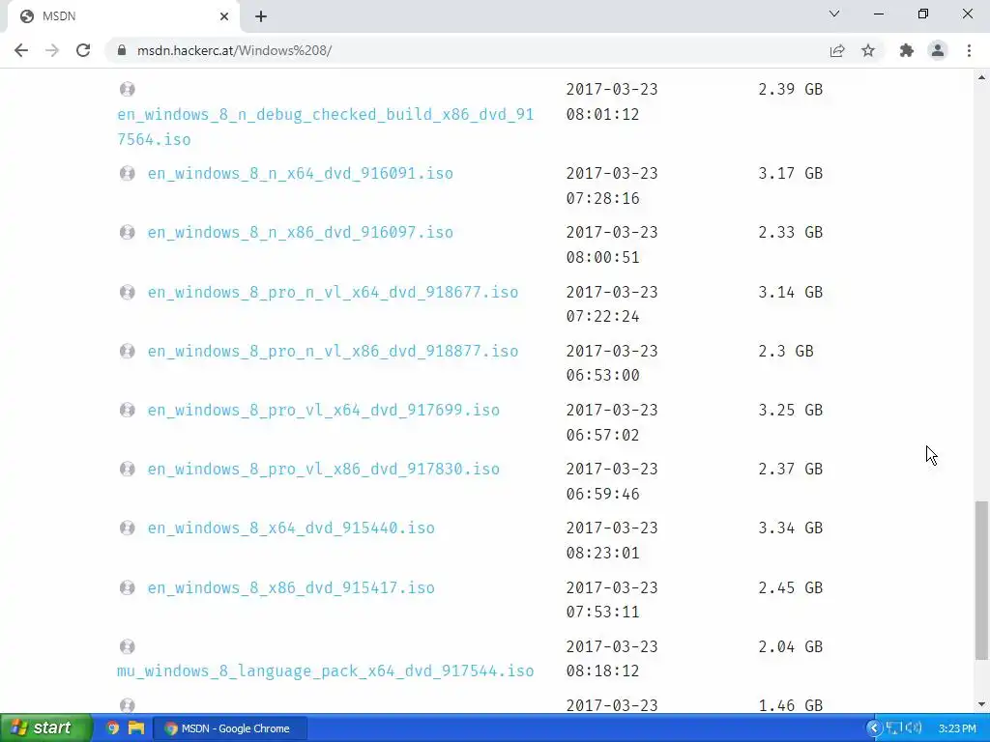Switch to MSDN - Google Chrome taskbar button
The height and width of the screenshot is (742, 990).
tap(230, 728)
